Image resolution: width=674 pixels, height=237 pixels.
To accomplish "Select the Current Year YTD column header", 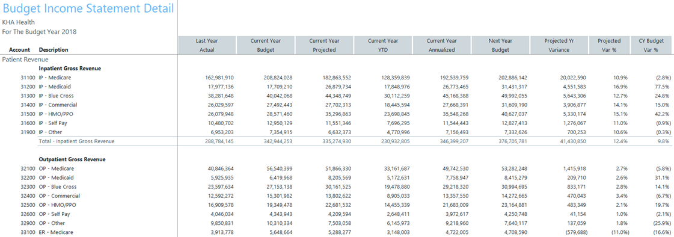I will [383, 45].
